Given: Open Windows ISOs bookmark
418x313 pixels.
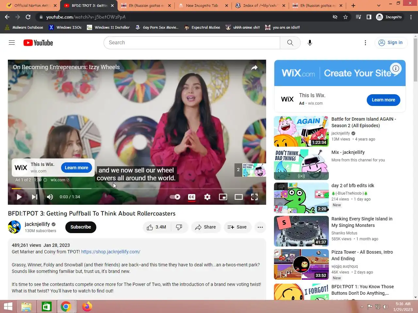Looking at the screenshot, I should click(65, 27).
